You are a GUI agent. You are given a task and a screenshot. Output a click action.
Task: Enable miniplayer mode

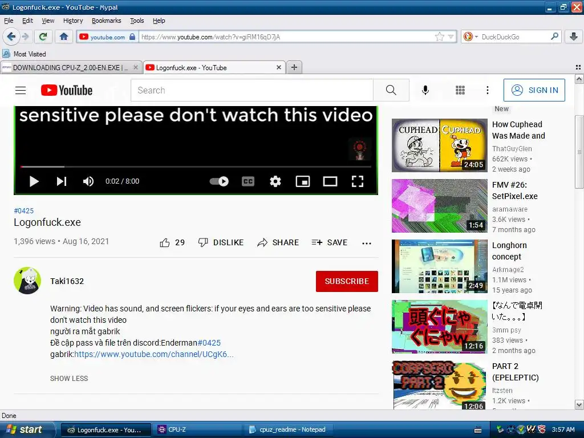coord(303,181)
